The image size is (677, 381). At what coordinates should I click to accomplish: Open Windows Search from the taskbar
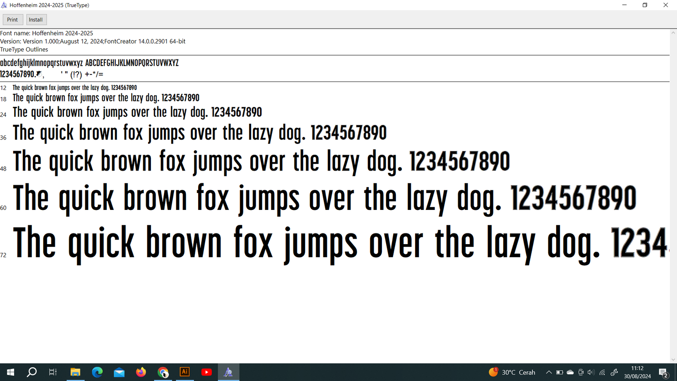[x=32, y=372]
